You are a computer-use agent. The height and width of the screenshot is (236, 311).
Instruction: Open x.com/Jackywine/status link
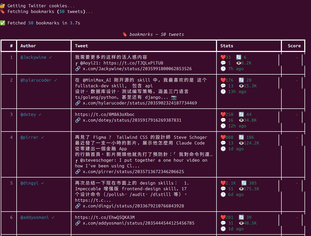coord(137,69)
